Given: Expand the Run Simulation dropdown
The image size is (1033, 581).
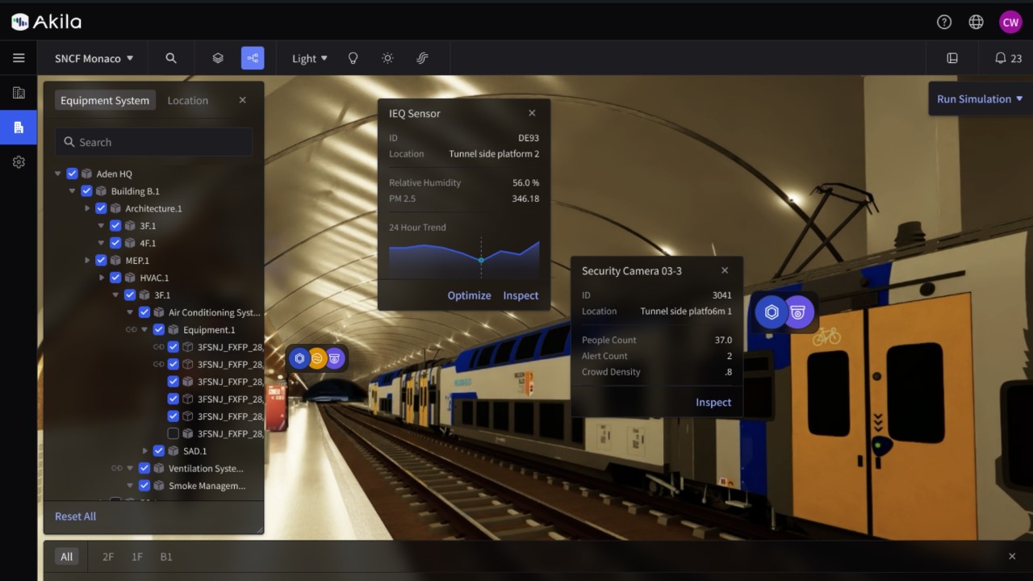Looking at the screenshot, I should click(x=978, y=98).
